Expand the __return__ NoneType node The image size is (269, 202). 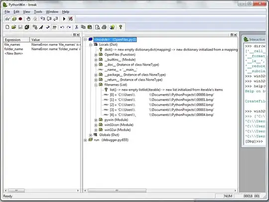96,80
